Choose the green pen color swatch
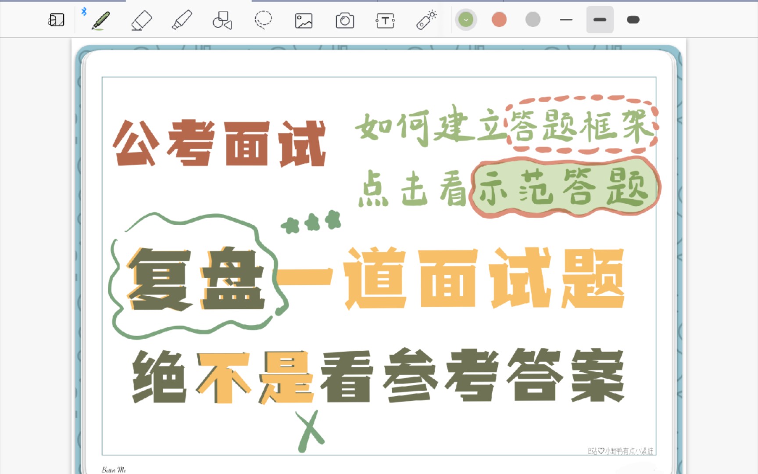This screenshot has width=758, height=474. [x=466, y=20]
